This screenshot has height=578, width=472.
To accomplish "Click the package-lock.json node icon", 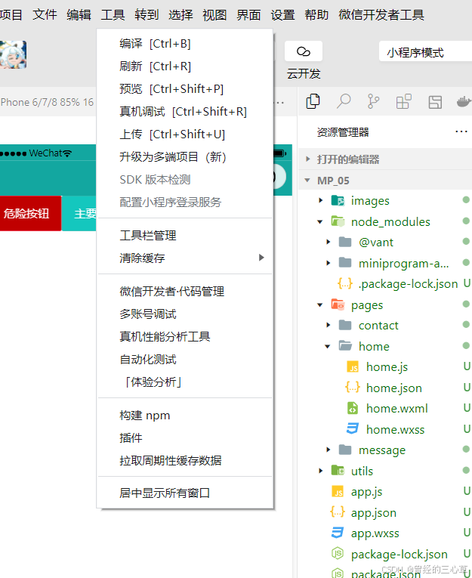I will (338, 554).
